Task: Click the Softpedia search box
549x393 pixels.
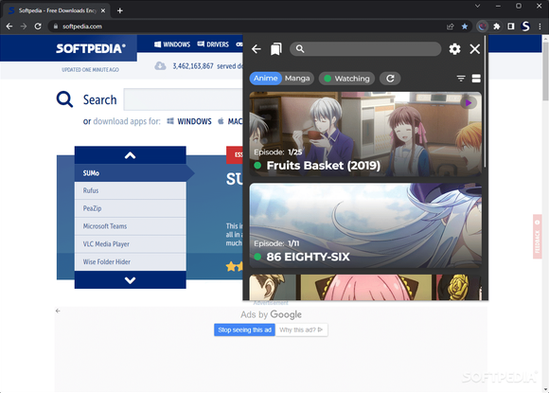Action: click(183, 99)
